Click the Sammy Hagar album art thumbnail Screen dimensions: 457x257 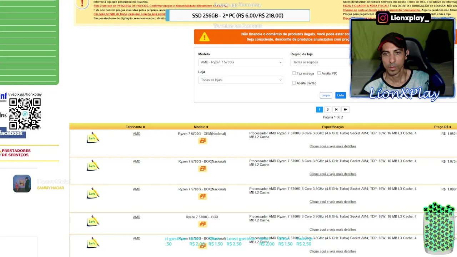pyautogui.click(x=22, y=183)
